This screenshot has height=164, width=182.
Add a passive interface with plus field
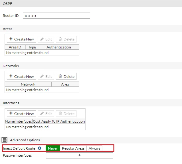[x=79, y=155]
